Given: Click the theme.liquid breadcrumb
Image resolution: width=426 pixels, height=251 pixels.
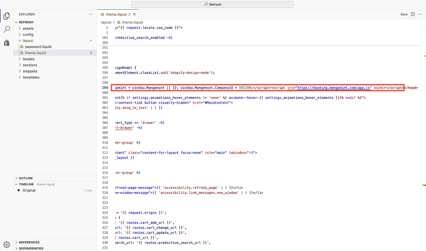Looking at the screenshot, I should click(x=132, y=22).
